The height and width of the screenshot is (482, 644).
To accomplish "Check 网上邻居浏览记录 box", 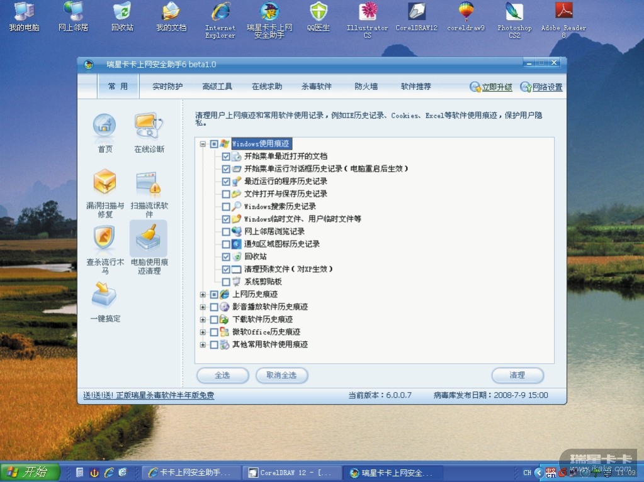I will (x=226, y=231).
